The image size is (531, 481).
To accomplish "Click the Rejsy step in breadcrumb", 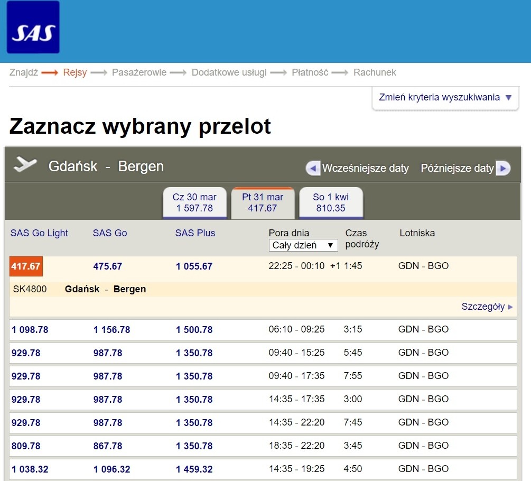I will tap(75, 72).
